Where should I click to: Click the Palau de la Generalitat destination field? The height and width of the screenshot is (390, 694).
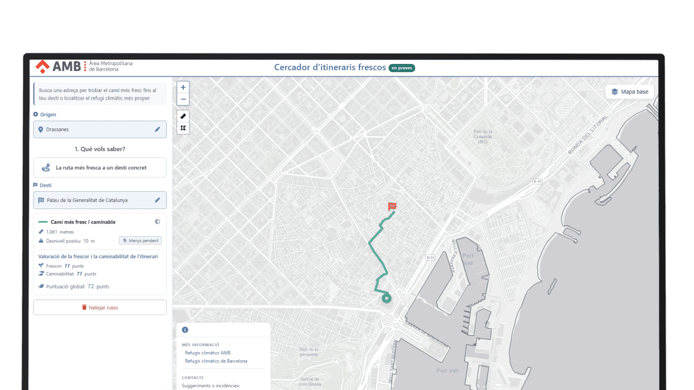pyautogui.click(x=100, y=200)
